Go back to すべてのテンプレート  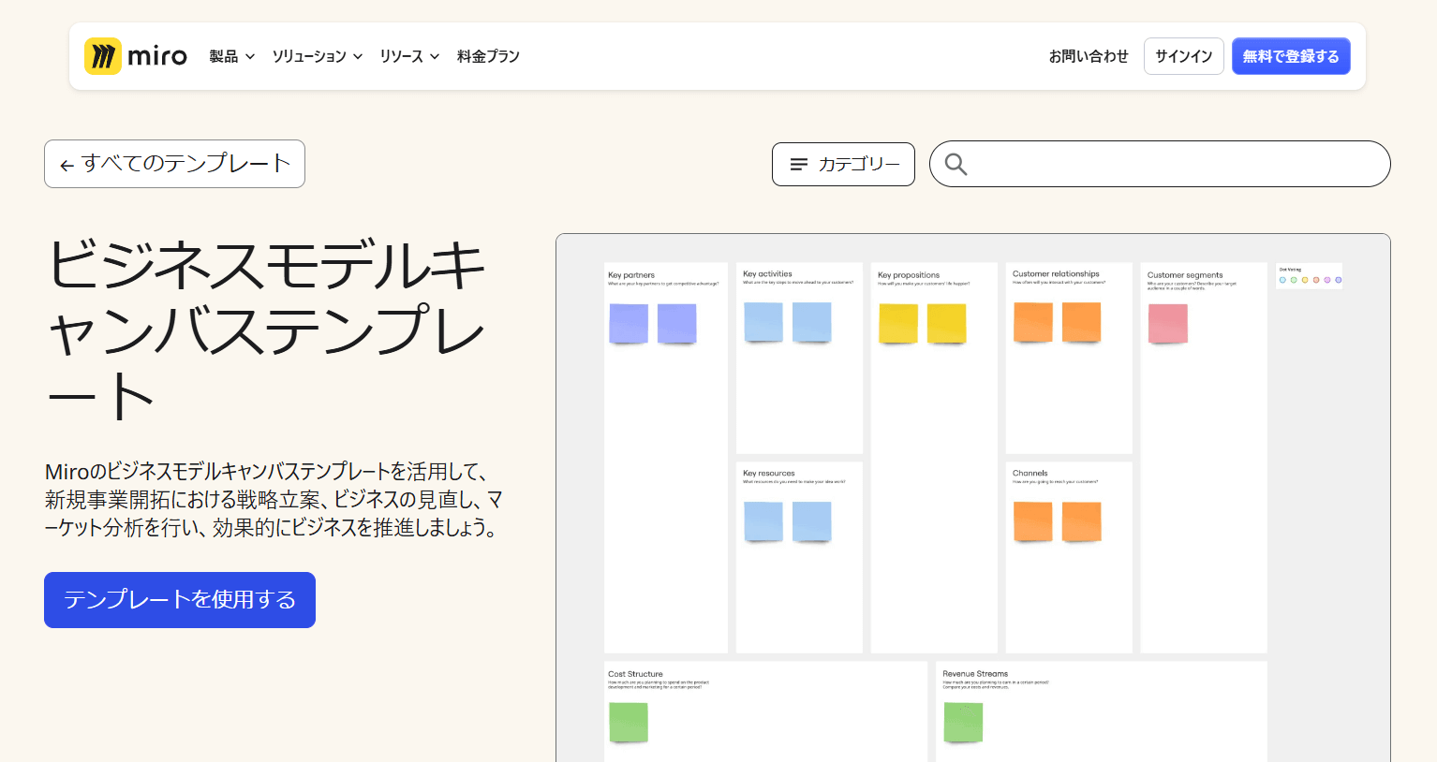[x=174, y=164]
